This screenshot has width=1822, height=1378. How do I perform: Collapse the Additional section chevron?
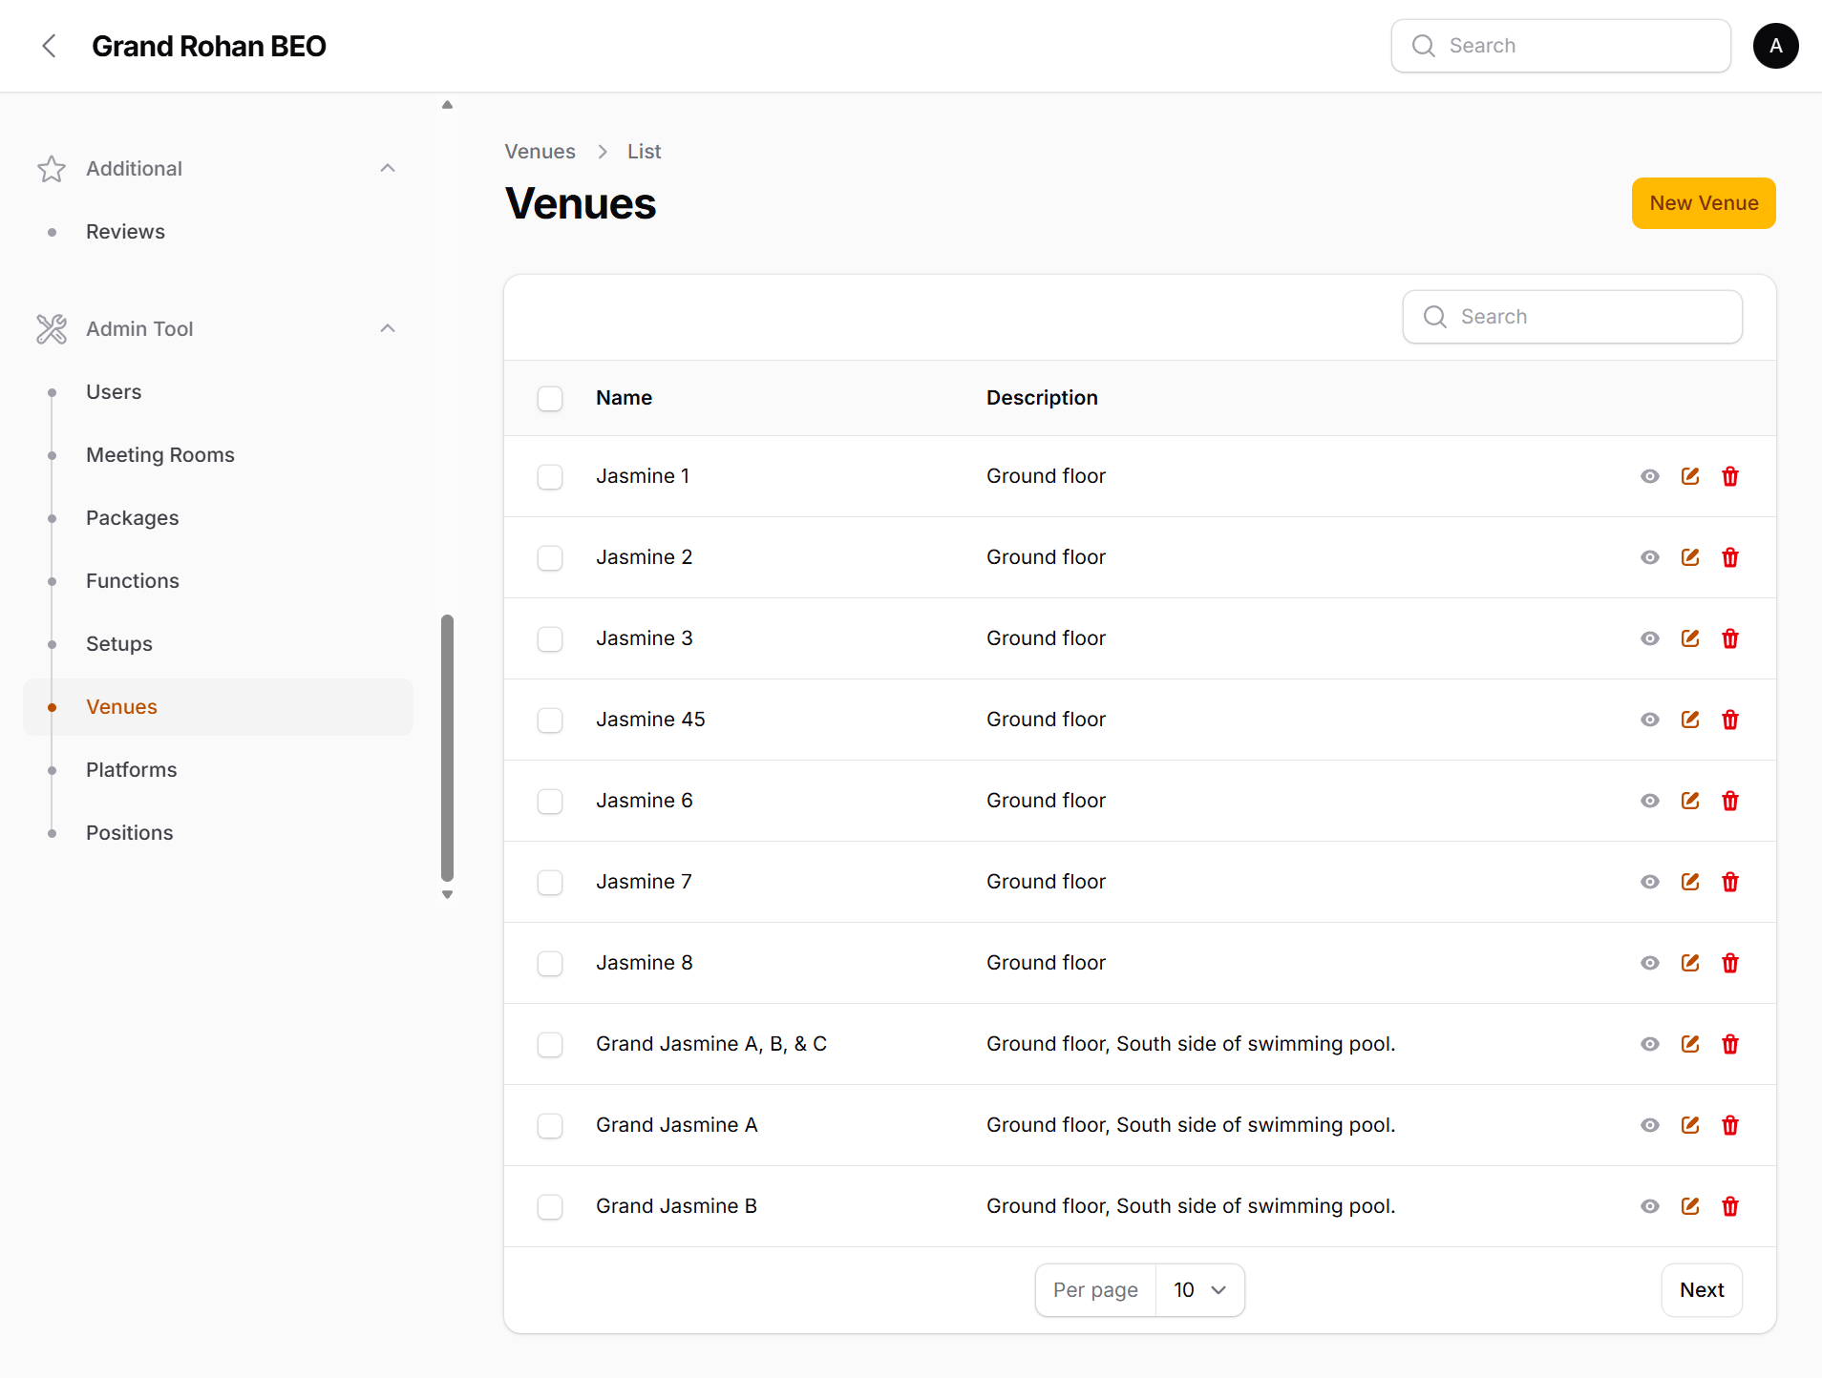(388, 168)
